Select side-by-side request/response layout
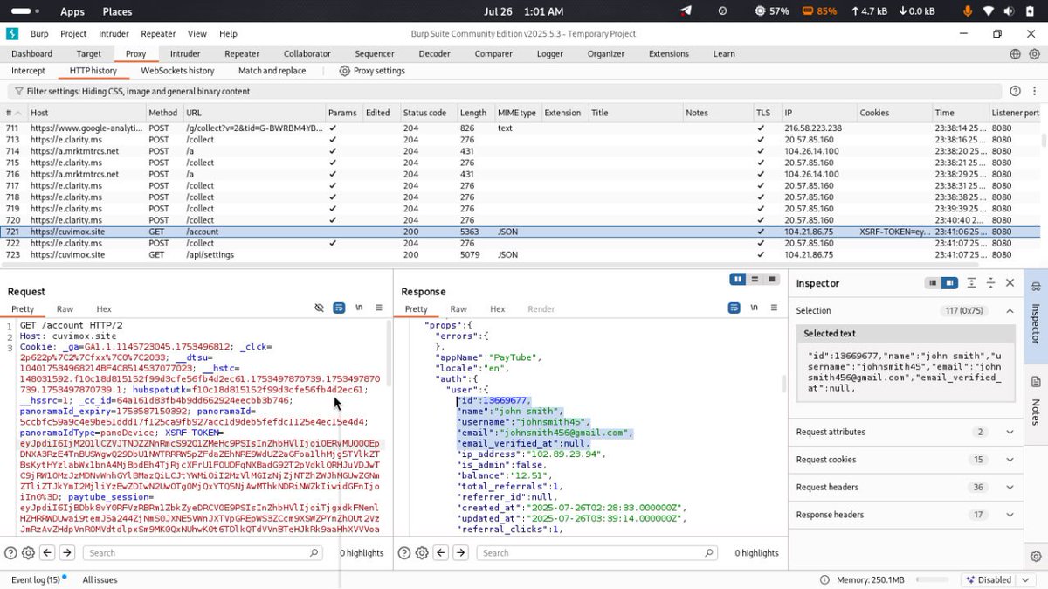 [x=738, y=280]
